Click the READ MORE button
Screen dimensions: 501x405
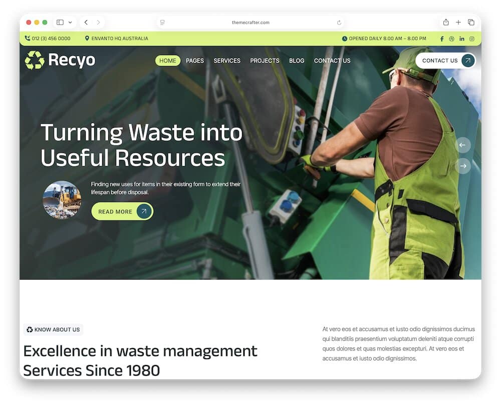122,211
